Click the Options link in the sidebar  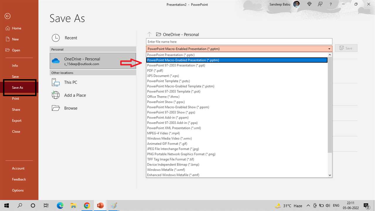pos(18,190)
